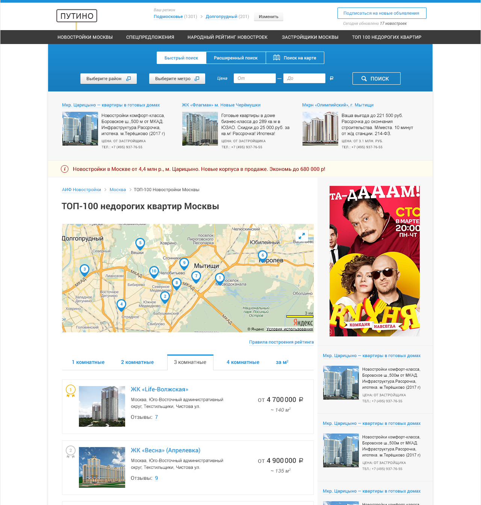Screen dimensions: 481x505
Task: Click the minimum price От field
Action: click(254, 78)
